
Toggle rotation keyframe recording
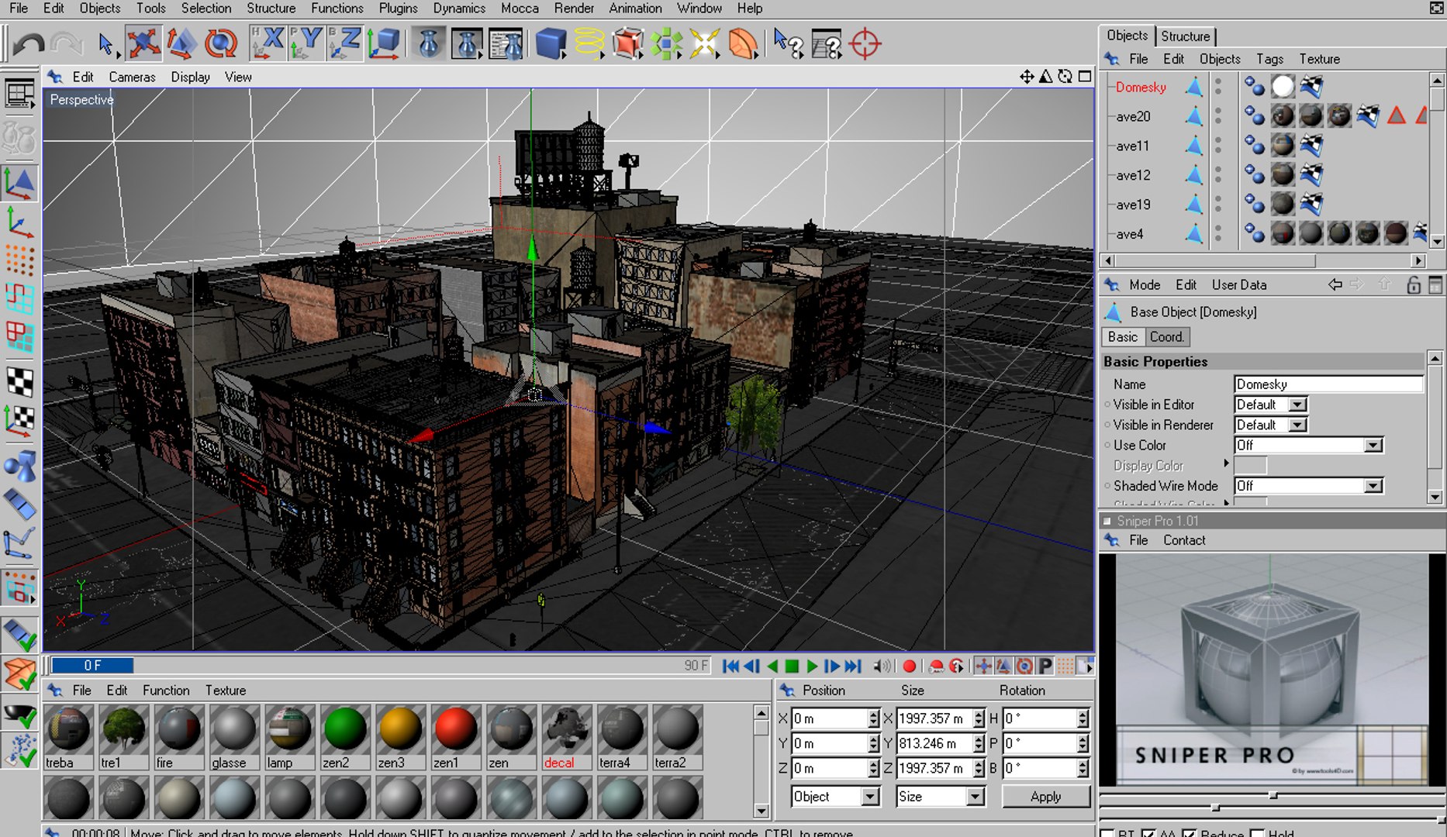1024,666
